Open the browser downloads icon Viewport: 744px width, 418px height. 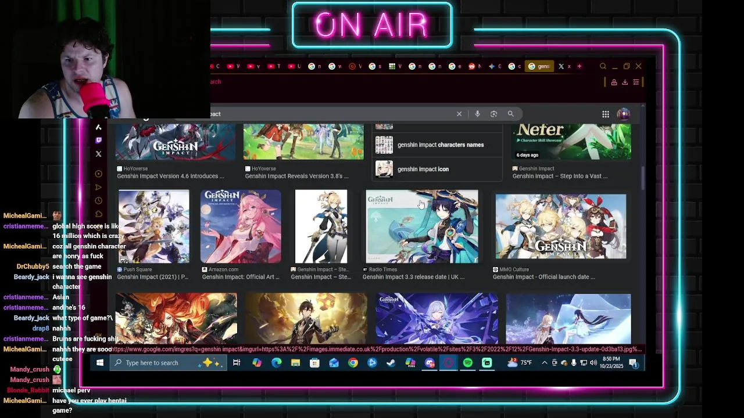click(625, 82)
